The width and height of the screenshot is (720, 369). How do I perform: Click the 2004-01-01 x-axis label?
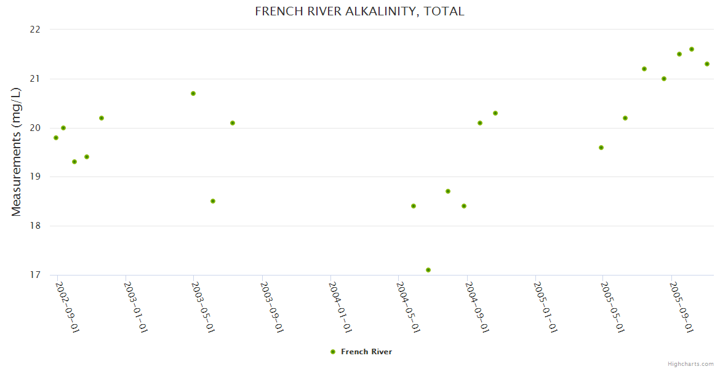click(x=340, y=306)
